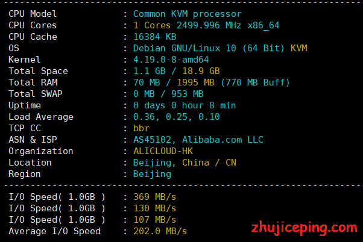Click the Total Space value 18.9 GB
This screenshot has height=242, width=363.
pyautogui.click(x=201, y=71)
